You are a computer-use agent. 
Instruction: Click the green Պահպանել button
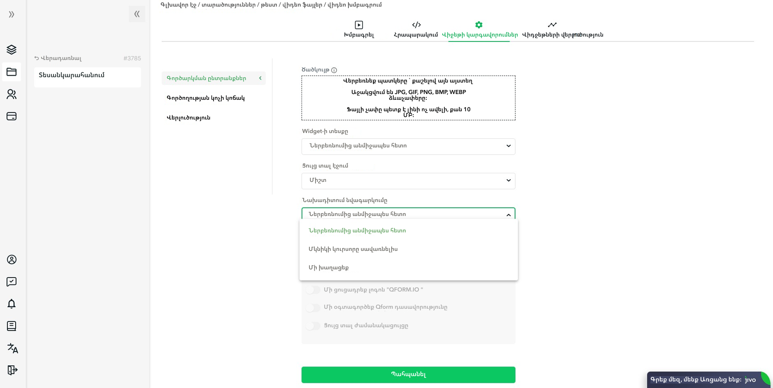click(x=408, y=374)
